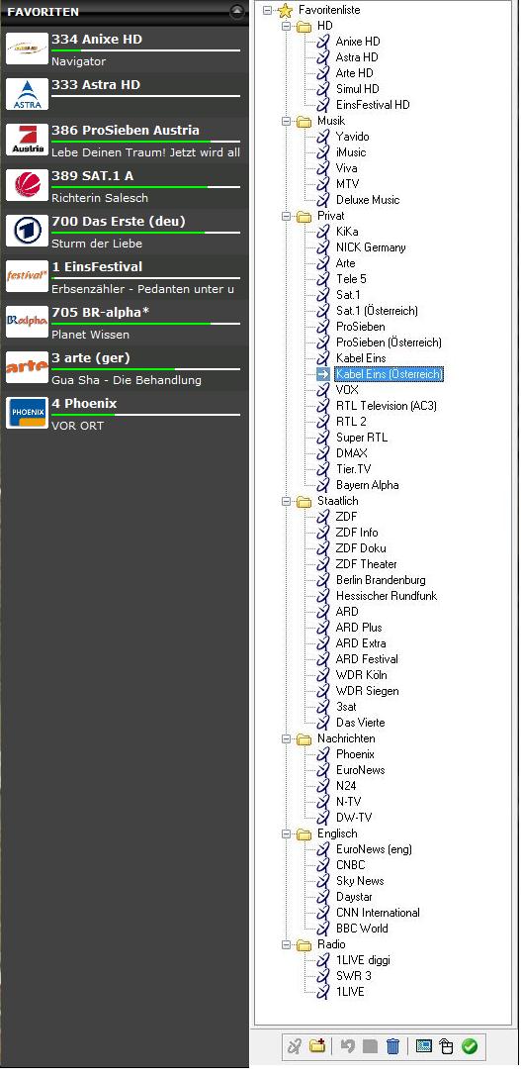
Task: Click the gray save icon in toolbar
Action: pyautogui.click(x=370, y=1046)
